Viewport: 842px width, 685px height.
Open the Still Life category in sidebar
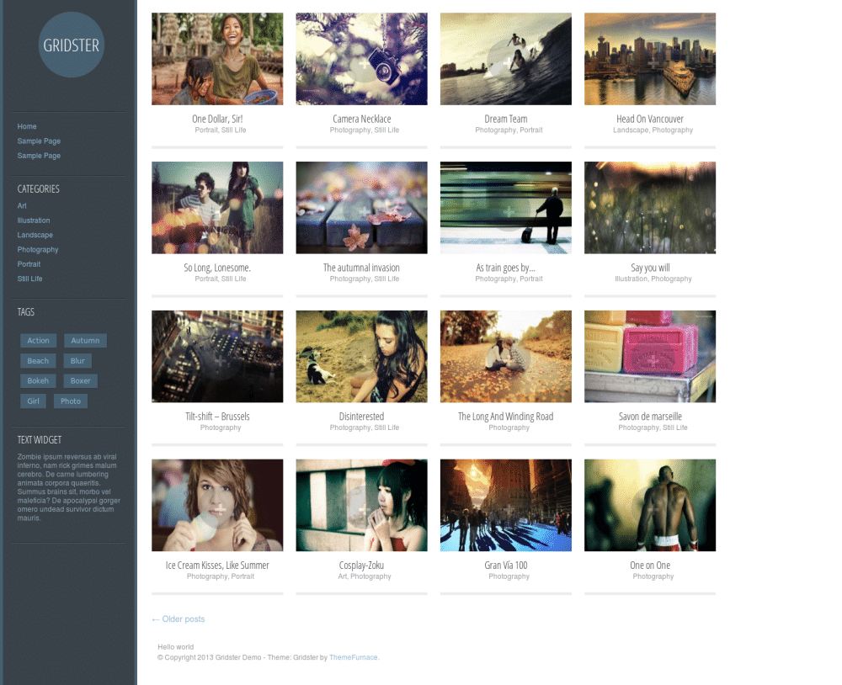30,279
